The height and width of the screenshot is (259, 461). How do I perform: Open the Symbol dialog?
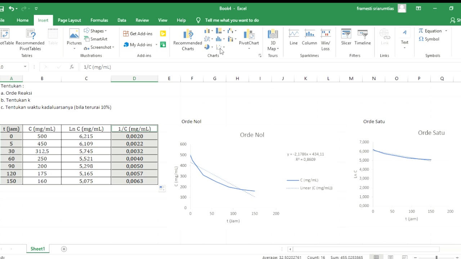pyautogui.click(x=429, y=39)
